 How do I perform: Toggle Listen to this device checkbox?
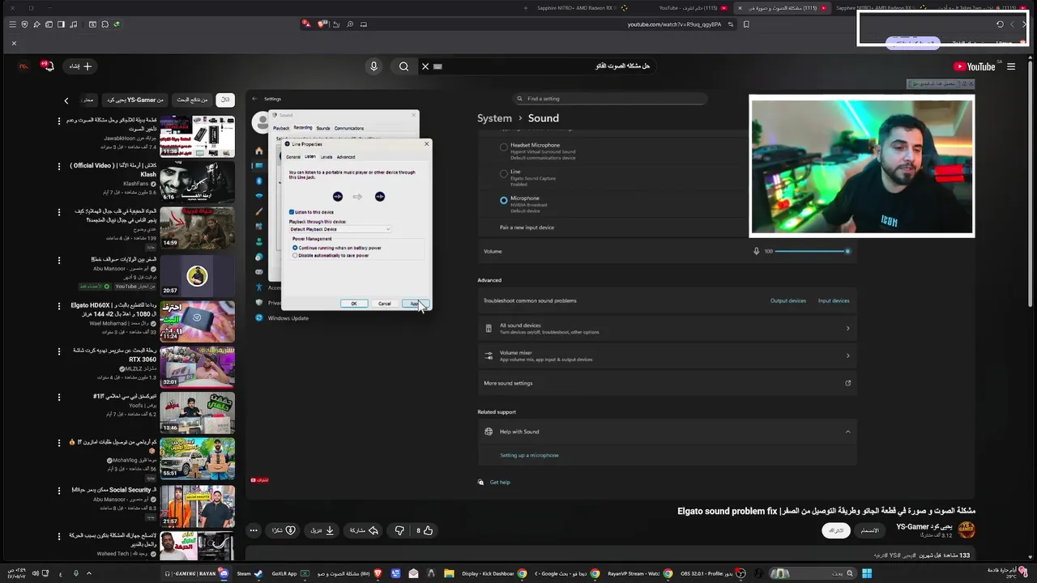tap(292, 212)
